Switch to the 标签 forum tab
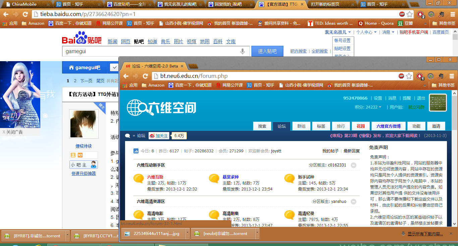The height and width of the screenshot is (246, 458). (x=321, y=126)
